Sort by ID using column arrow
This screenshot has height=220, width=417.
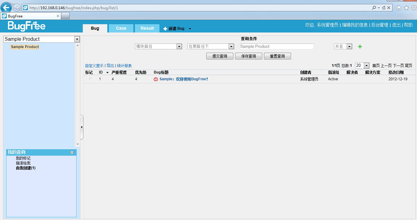[x=107, y=73]
